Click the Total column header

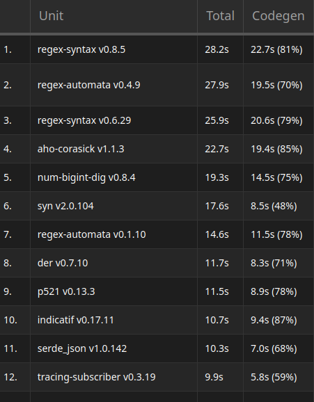click(x=220, y=16)
